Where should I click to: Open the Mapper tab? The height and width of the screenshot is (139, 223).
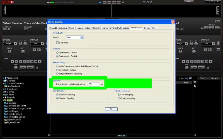click(80, 28)
